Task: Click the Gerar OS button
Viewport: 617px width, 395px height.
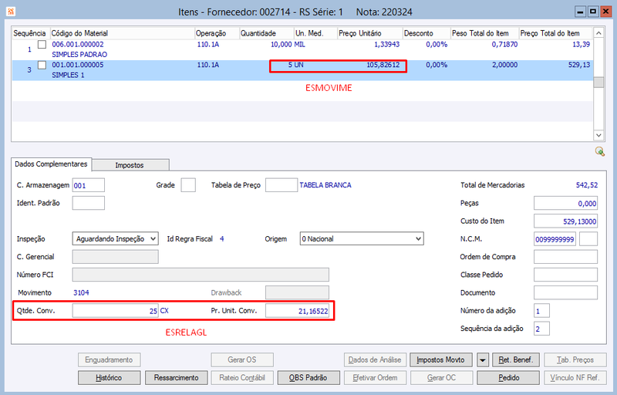Action: coord(242,360)
